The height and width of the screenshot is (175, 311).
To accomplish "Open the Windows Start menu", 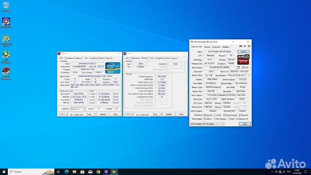I will (x=4, y=172).
